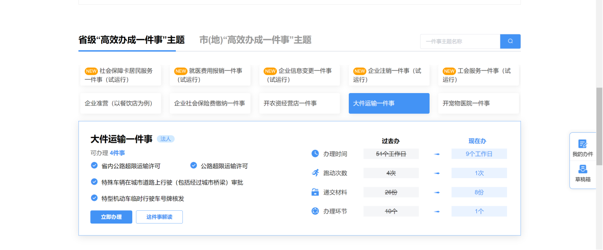Open 省内公路超限运输许可 item
This screenshot has height=250, width=603.
click(131, 166)
